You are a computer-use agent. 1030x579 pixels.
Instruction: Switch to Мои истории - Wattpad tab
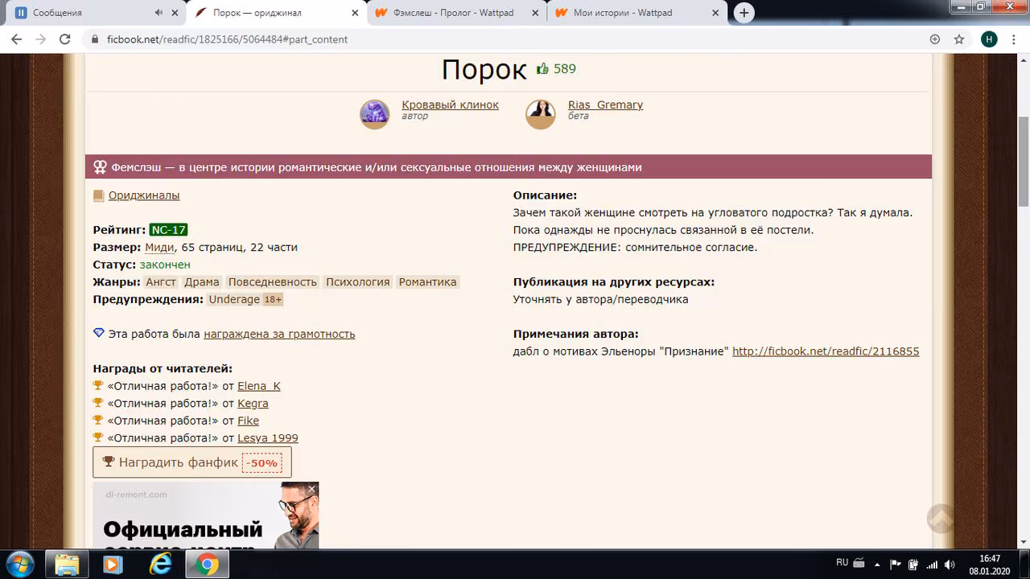click(x=637, y=13)
